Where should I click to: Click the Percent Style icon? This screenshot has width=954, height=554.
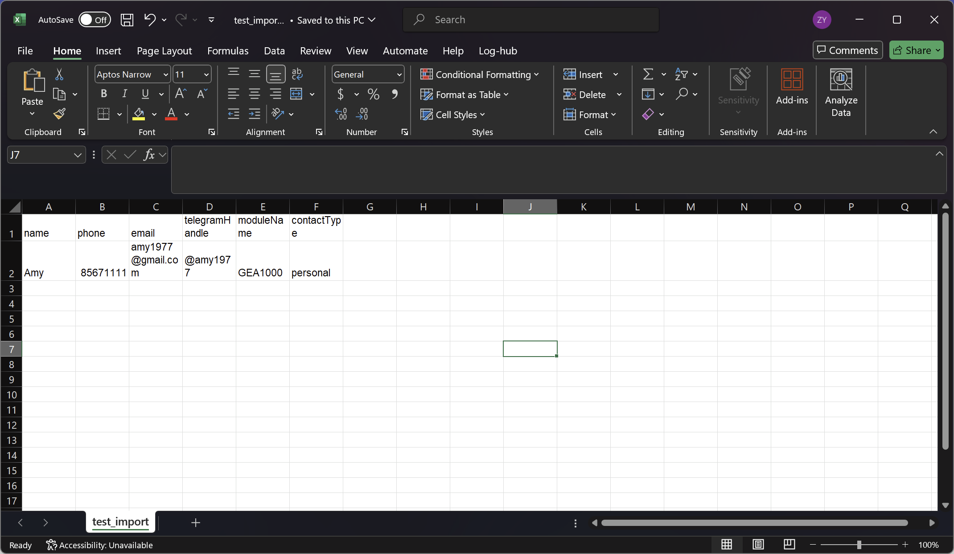[x=373, y=94]
